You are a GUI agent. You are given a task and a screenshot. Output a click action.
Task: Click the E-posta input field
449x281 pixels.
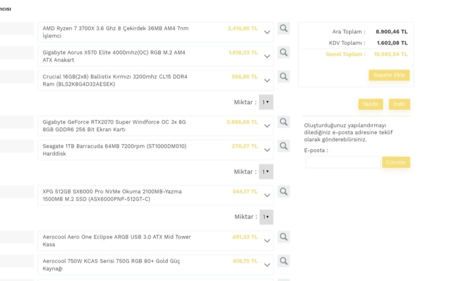343,162
